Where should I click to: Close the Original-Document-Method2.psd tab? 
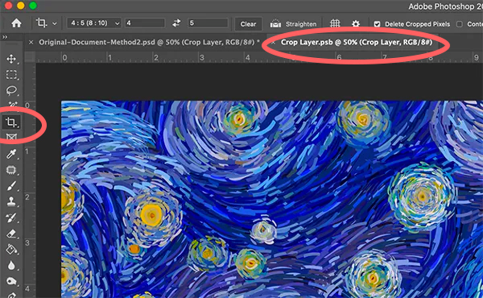pos(31,42)
